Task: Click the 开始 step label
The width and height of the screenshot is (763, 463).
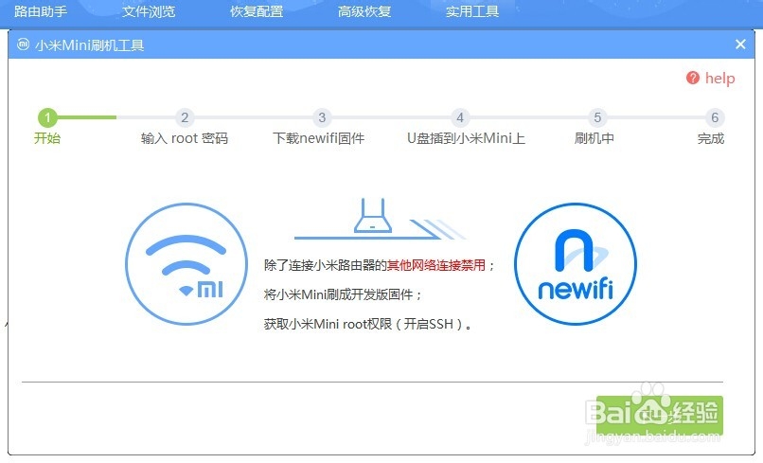Action: 47,138
